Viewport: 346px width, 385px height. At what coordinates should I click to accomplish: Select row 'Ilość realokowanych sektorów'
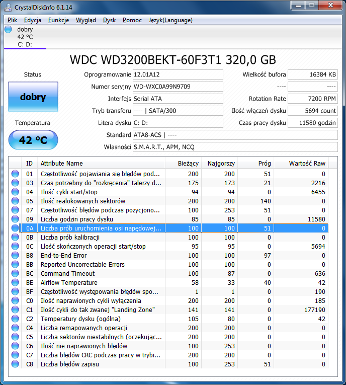168,201
